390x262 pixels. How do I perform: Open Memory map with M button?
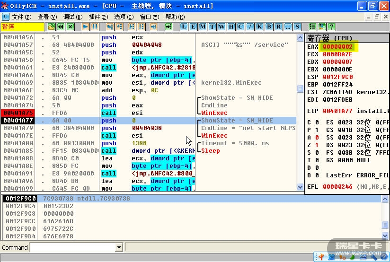(203, 26)
